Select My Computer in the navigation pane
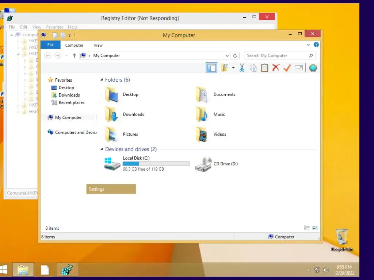Screen dimensions: 374x280 click(69, 117)
